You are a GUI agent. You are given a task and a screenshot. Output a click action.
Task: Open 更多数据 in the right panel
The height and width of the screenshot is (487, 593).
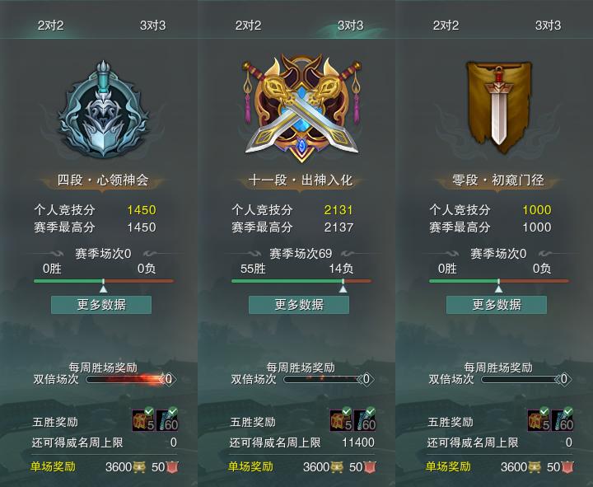click(x=497, y=305)
